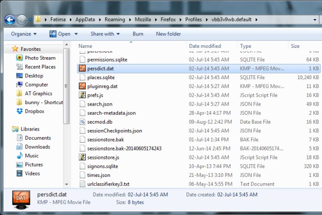
Task: Click the sessionstore.js file icon
Action: pyautogui.click(x=82, y=157)
